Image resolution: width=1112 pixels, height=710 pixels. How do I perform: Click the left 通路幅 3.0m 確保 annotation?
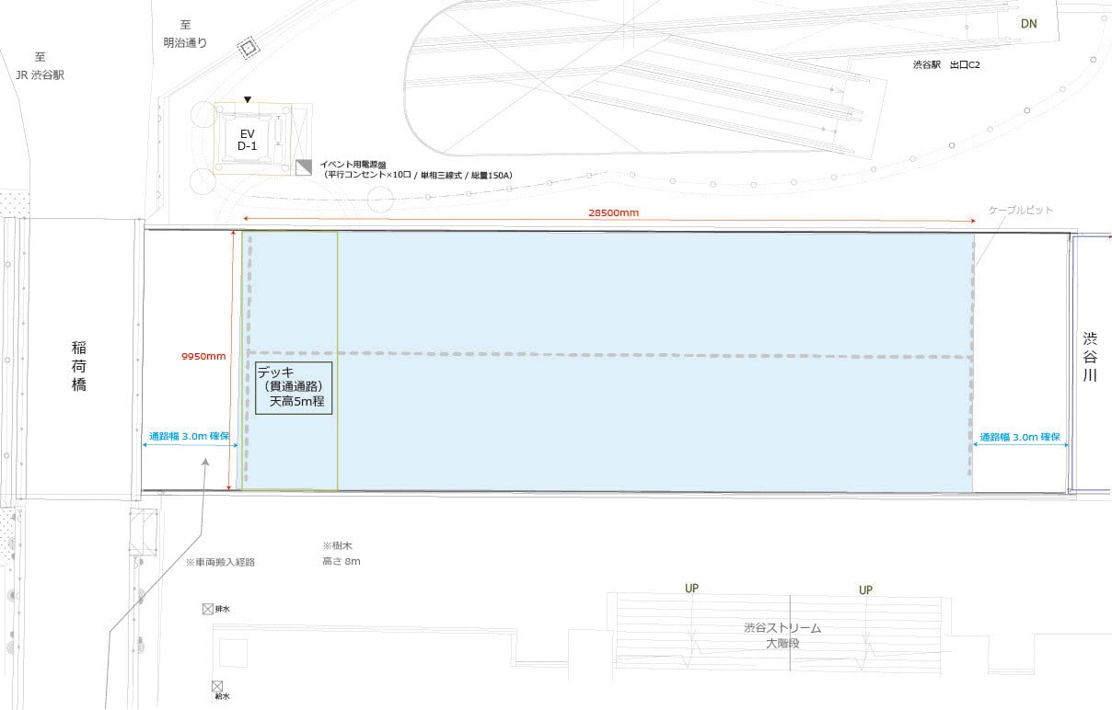(191, 437)
